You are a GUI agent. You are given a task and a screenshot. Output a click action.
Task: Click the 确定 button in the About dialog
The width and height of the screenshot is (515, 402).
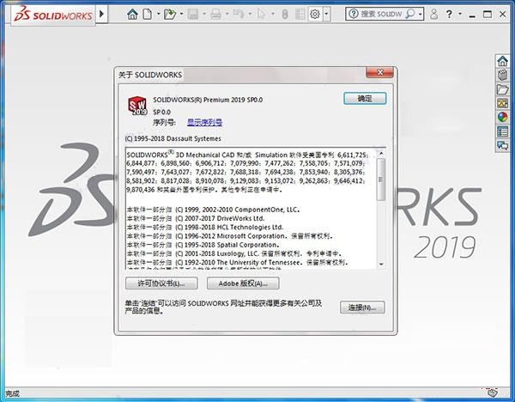tap(365, 98)
